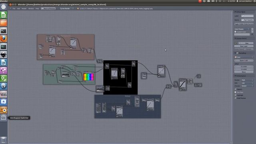Click the Offset Y value field
The width and height of the screenshot is (256, 144).
click(x=244, y=69)
